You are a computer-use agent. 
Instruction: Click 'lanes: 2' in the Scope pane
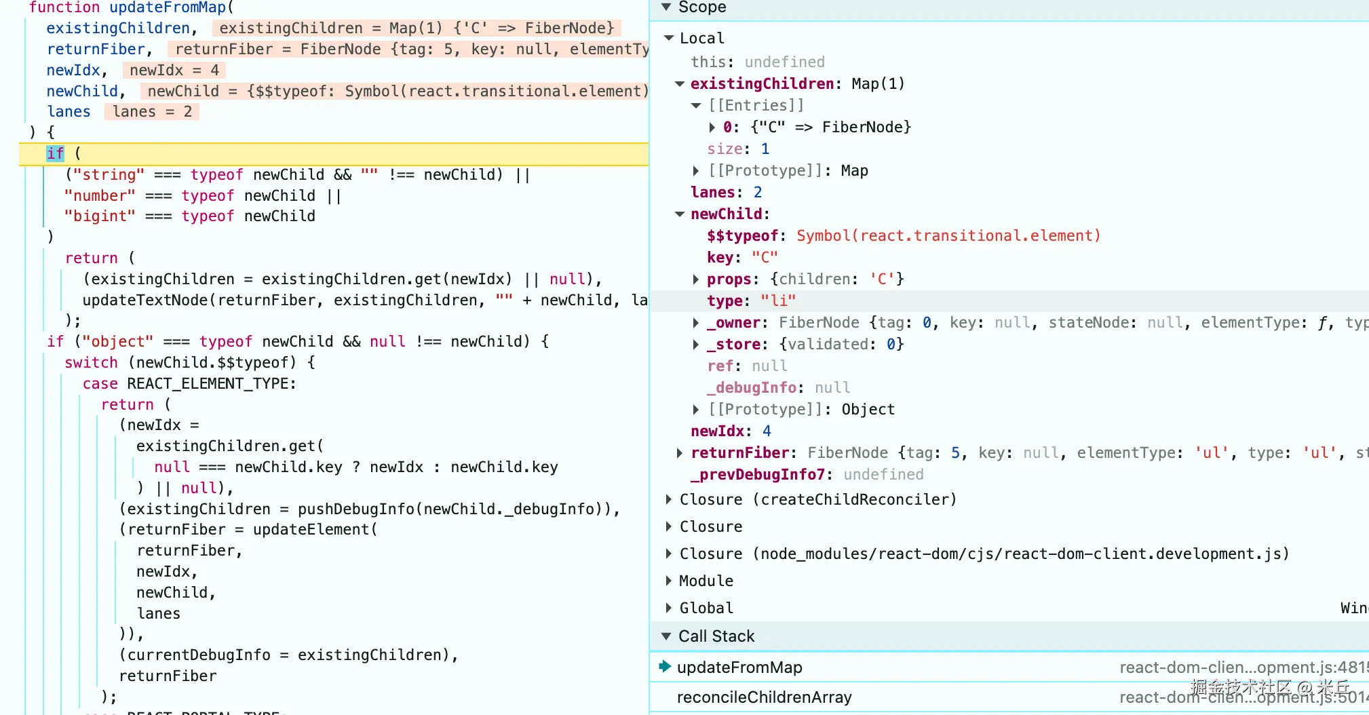point(727,192)
